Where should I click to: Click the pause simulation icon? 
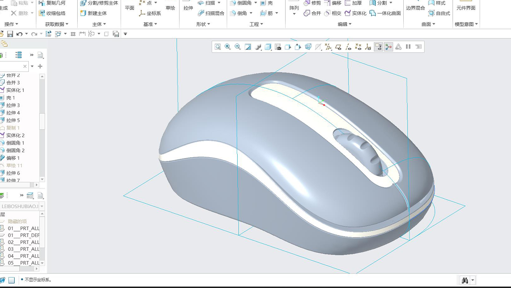tap(408, 47)
